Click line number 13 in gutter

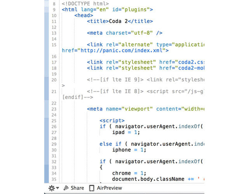[x=54, y=33]
